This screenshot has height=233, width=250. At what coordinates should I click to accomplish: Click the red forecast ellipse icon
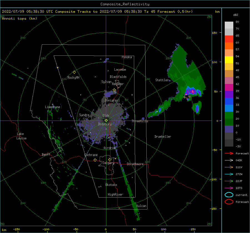[x=229, y=202]
